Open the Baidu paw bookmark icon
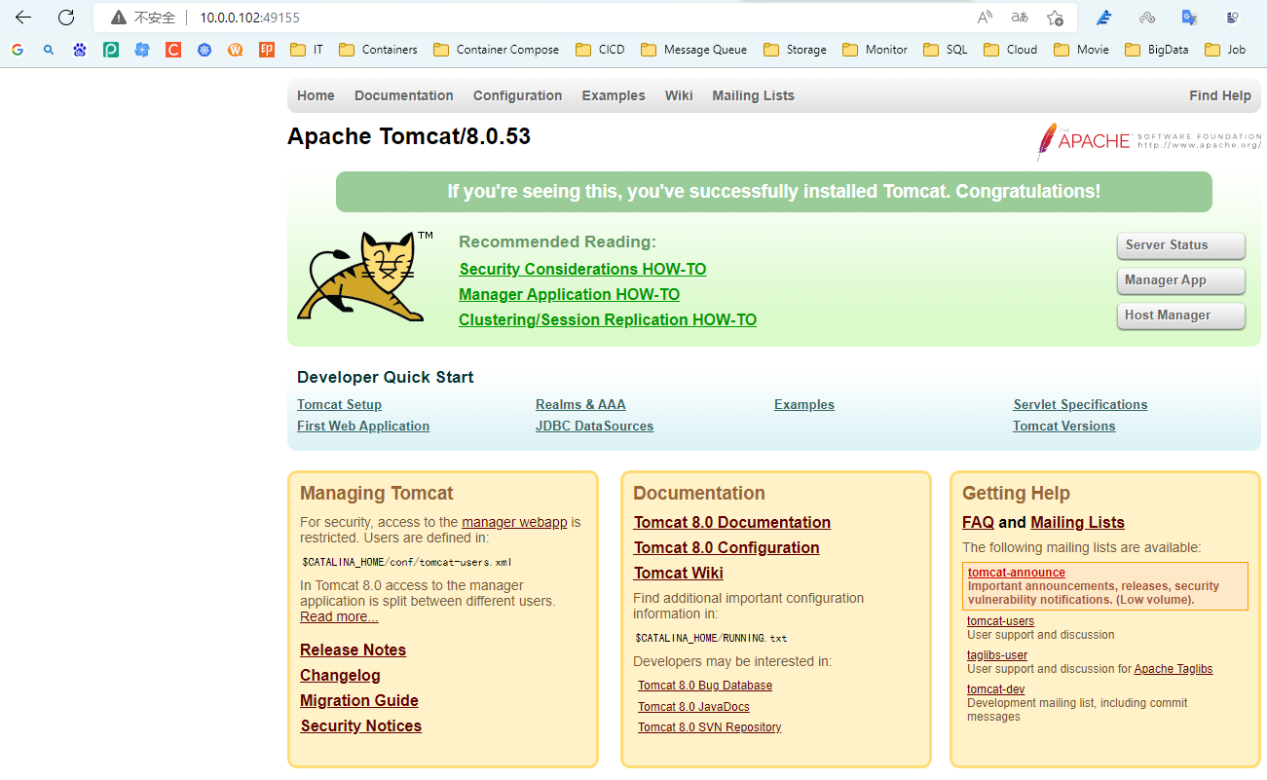 tap(80, 50)
